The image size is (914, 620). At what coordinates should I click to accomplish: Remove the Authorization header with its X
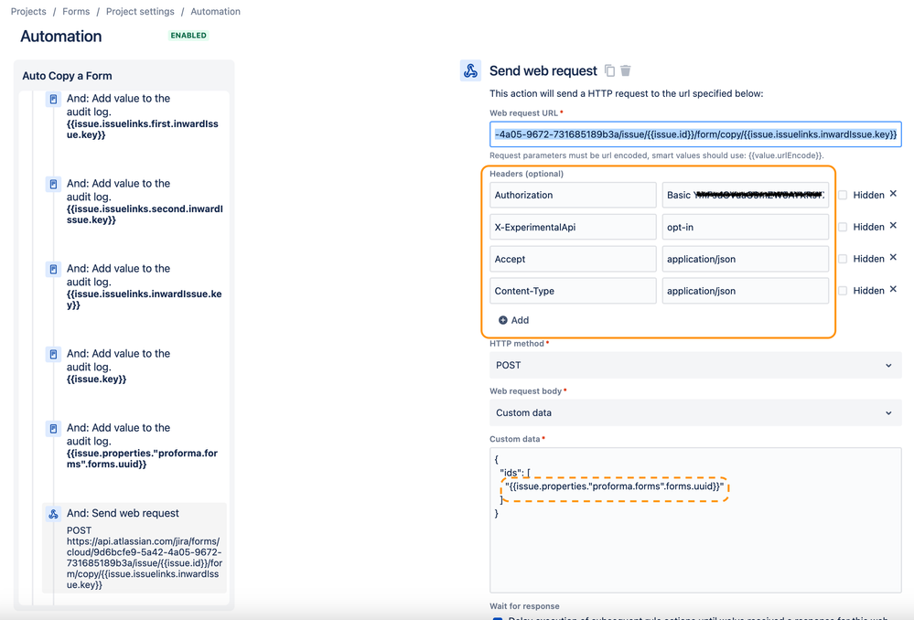(893, 194)
